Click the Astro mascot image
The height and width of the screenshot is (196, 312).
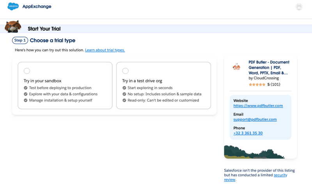(x=13, y=26)
